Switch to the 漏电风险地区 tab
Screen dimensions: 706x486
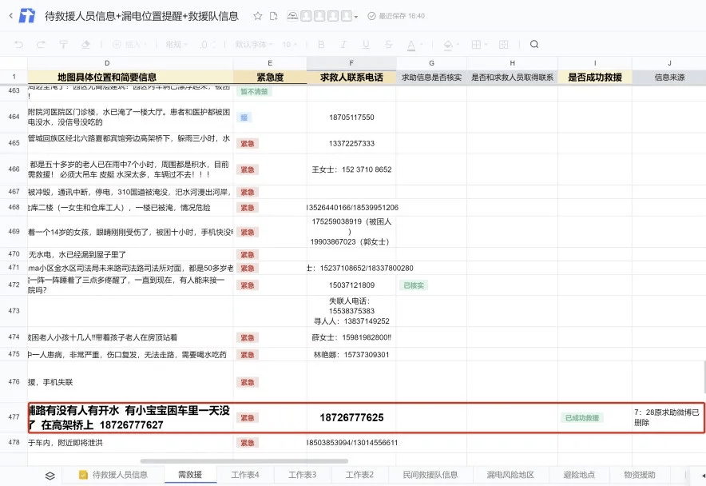pyautogui.click(x=510, y=475)
